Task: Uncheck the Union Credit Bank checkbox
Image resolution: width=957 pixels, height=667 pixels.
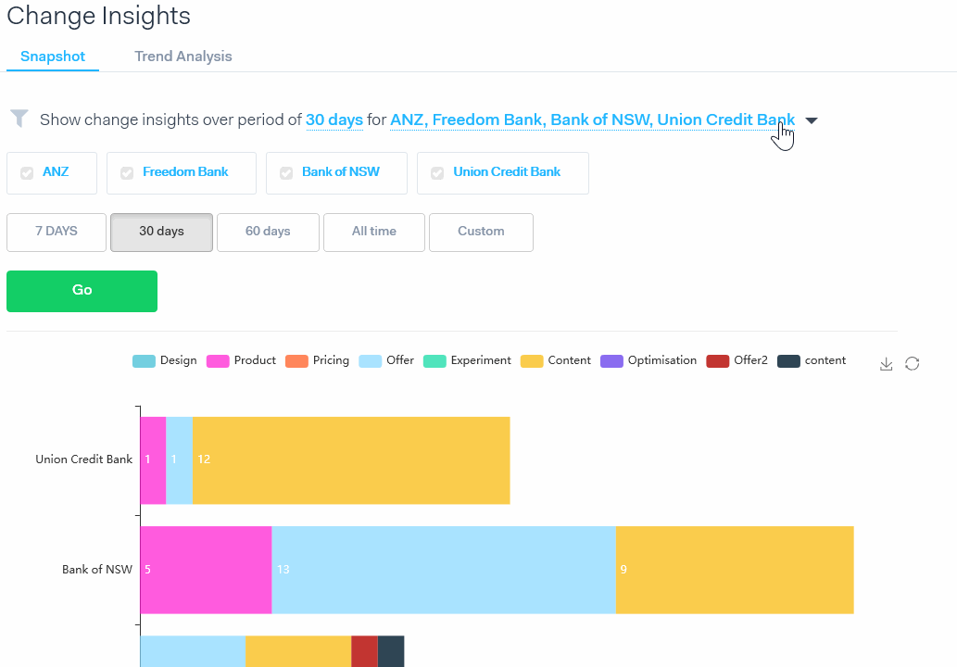Action: (437, 173)
